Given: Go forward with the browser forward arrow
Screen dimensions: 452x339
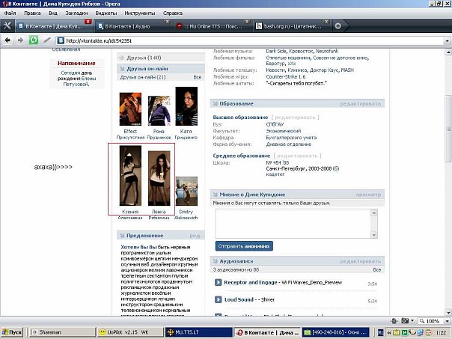Looking at the screenshot, I should (20, 40).
